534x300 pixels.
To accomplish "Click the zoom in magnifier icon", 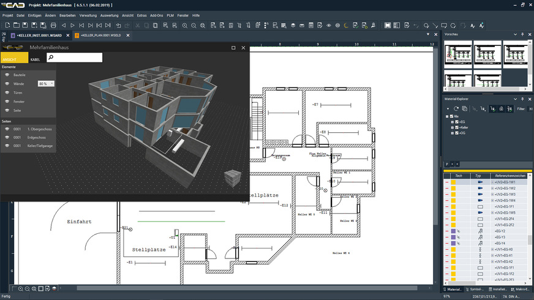I will (184, 26).
